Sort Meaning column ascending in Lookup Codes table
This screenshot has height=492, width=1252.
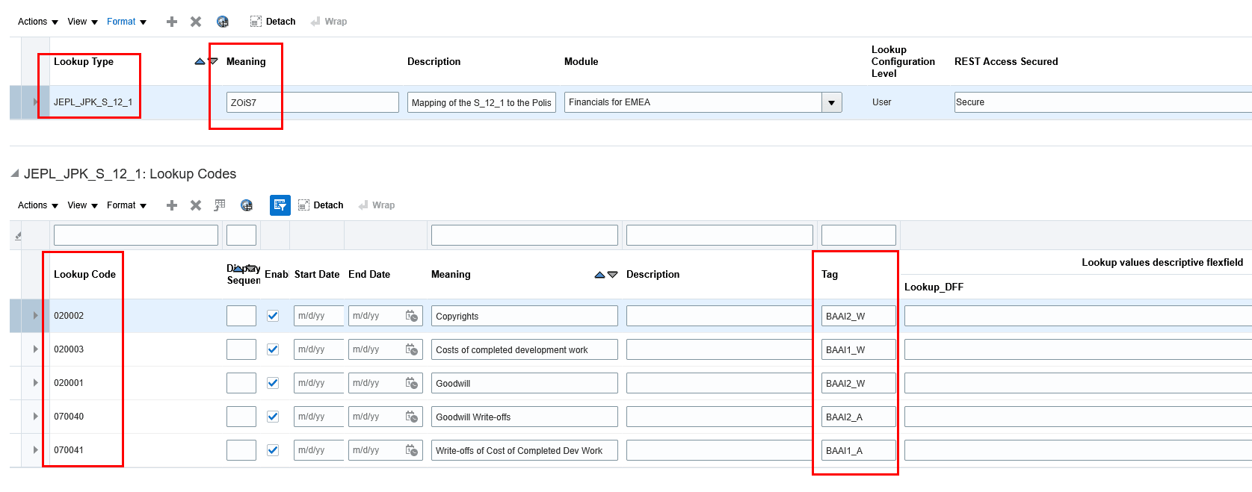tap(599, 275)
